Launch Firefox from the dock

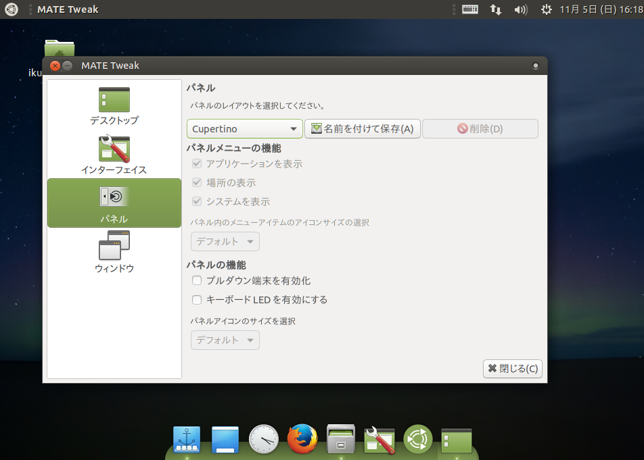(302, 439)
